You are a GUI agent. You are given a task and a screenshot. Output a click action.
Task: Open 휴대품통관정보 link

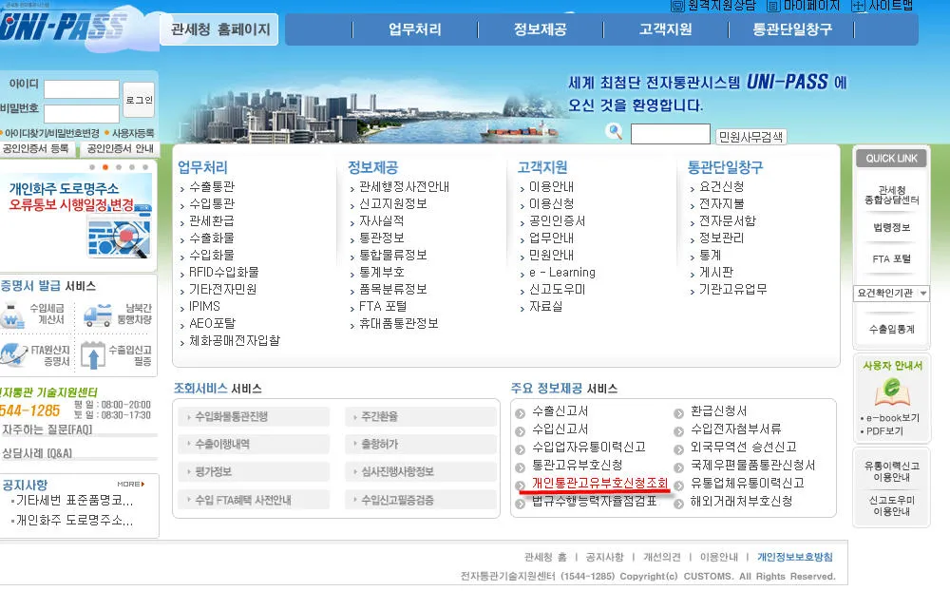tap(399, 323)
